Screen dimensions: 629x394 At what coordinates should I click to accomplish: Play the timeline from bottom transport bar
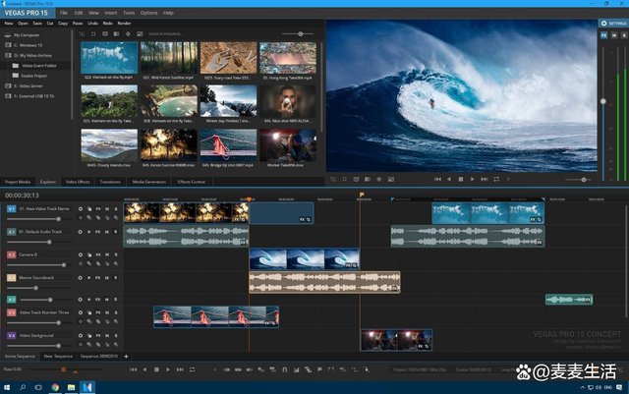tap(168, 369)
